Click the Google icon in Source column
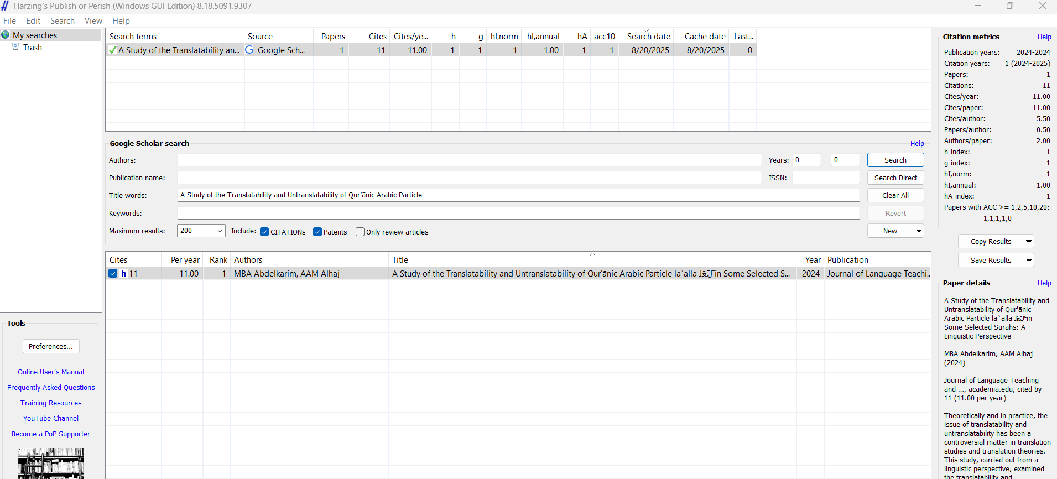The image size is (1057, 479). point(249,50)
